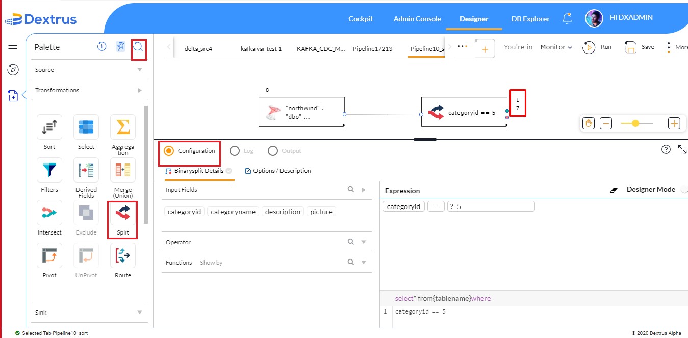Click the DXADMIN user avatar
688x338 pixels.
(x=594, y=18)
